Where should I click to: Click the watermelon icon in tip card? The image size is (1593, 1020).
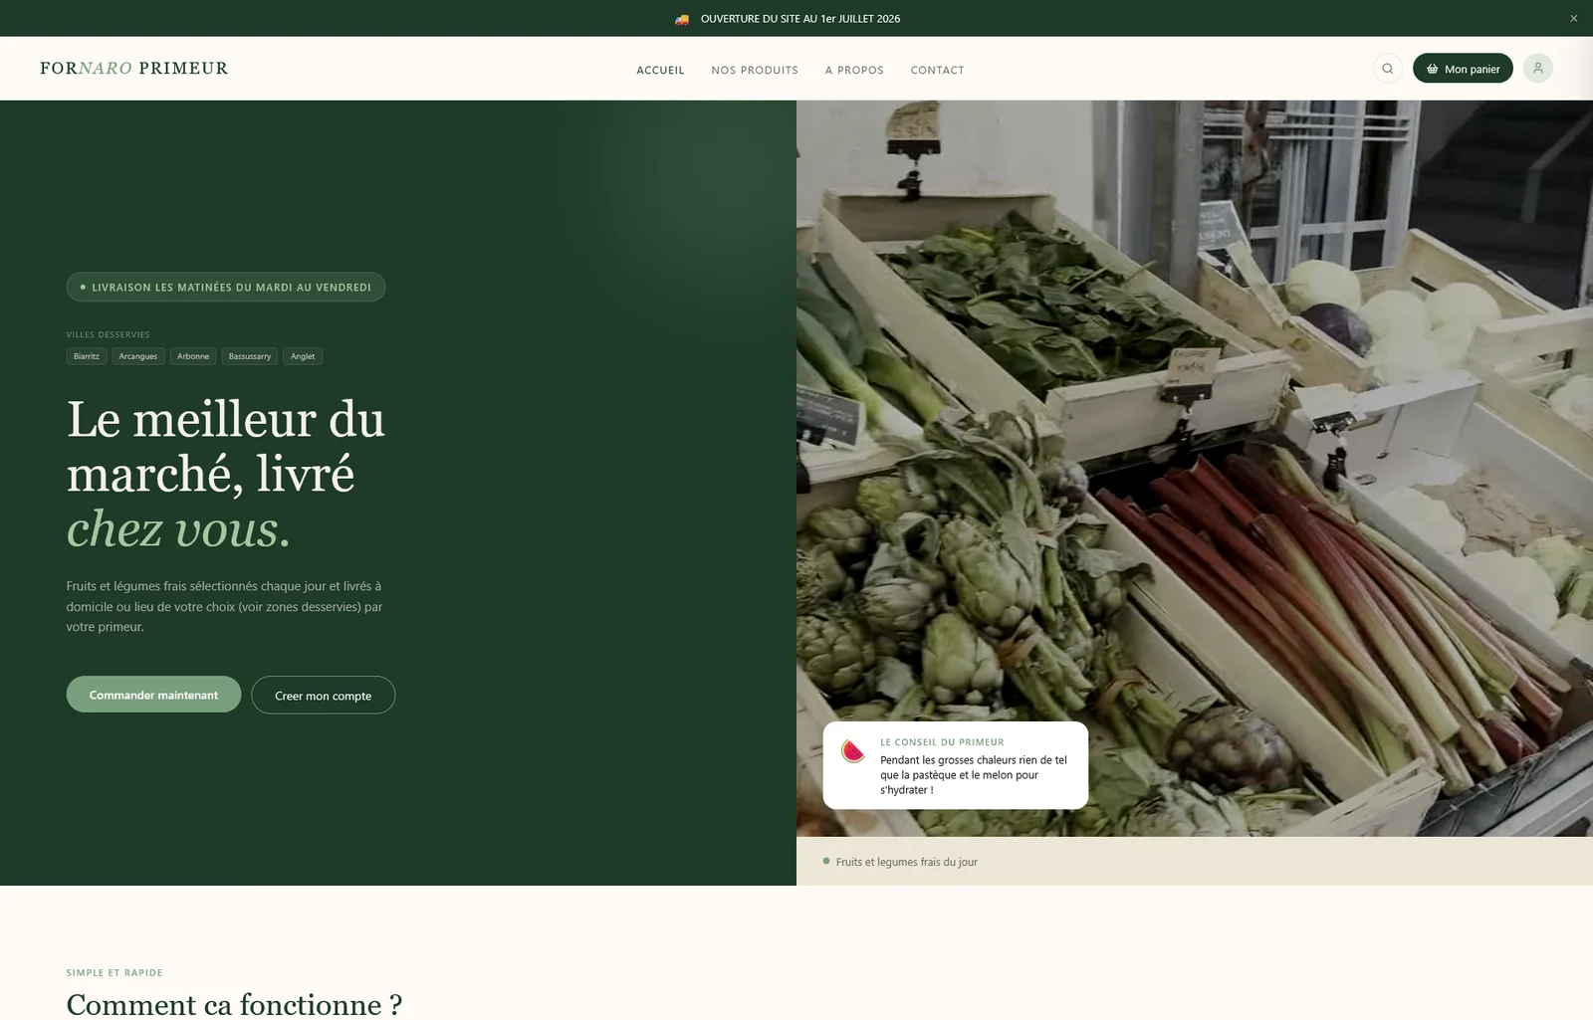coord(853,751)
